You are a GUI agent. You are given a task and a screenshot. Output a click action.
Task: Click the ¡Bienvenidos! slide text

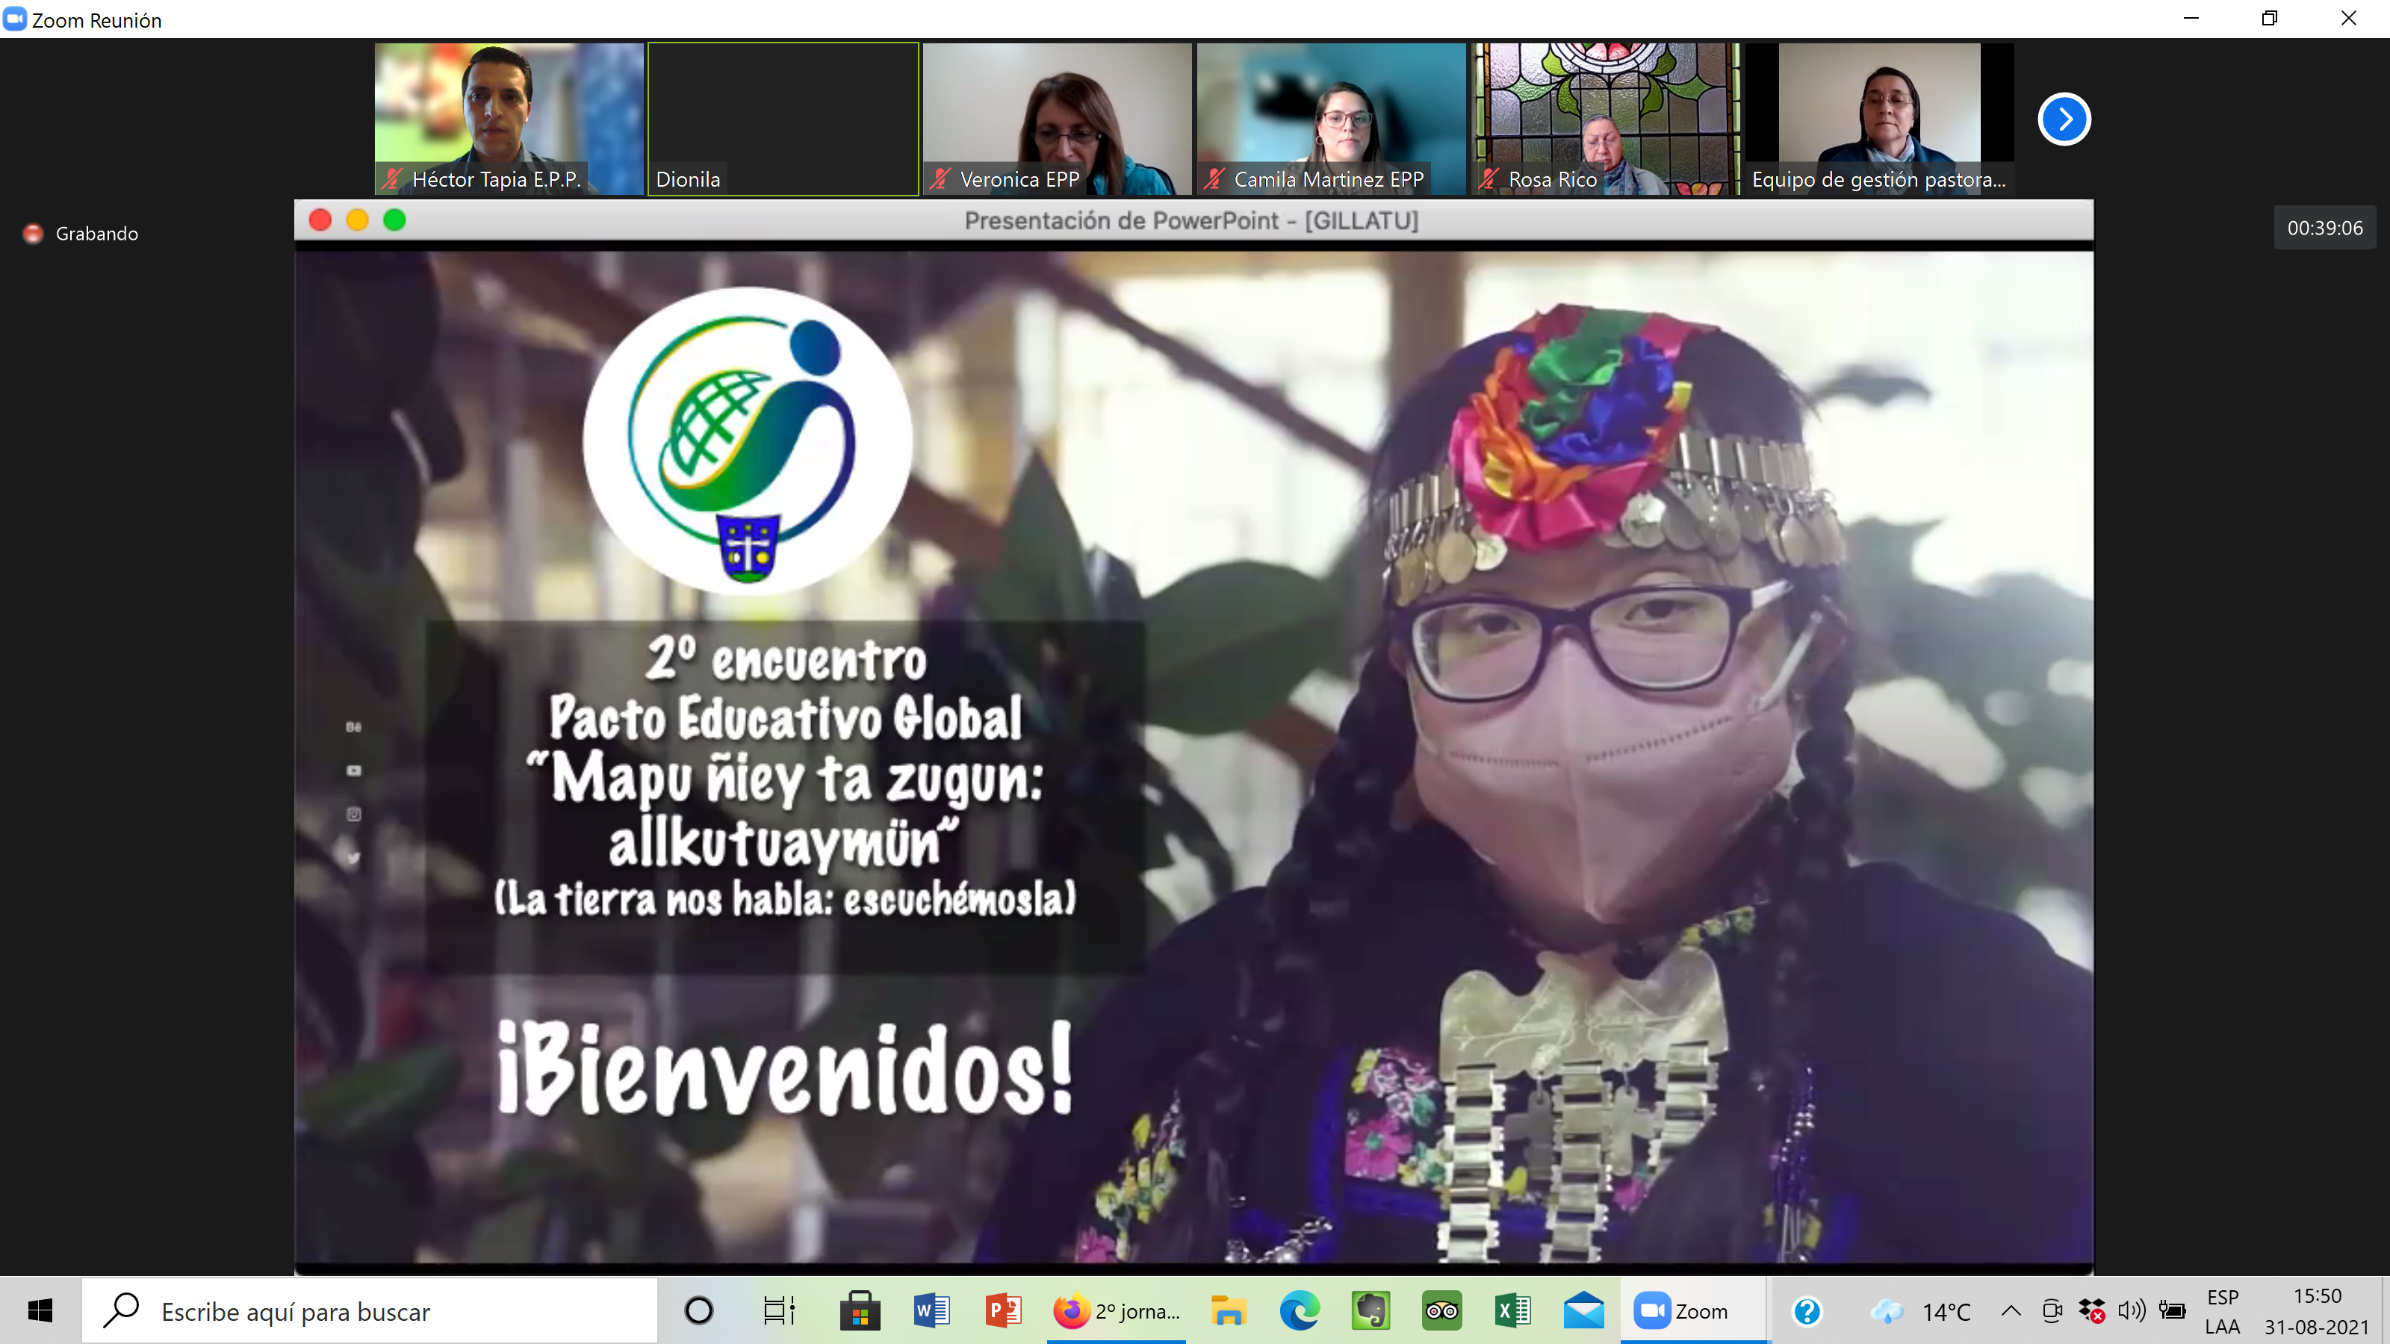coord(786,1068)
